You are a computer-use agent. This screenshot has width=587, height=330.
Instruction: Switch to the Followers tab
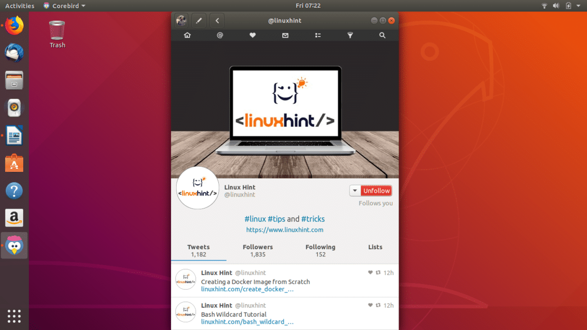click(x=257, y=251)
